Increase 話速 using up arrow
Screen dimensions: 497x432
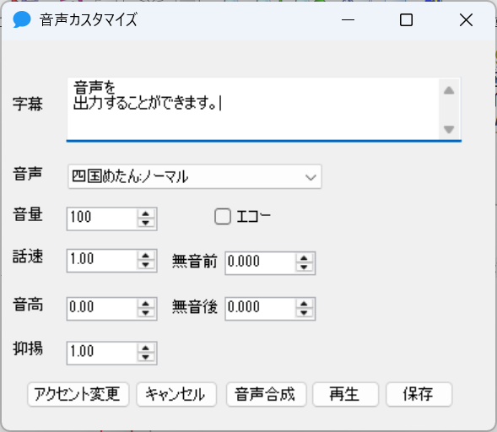pos(146,256)
